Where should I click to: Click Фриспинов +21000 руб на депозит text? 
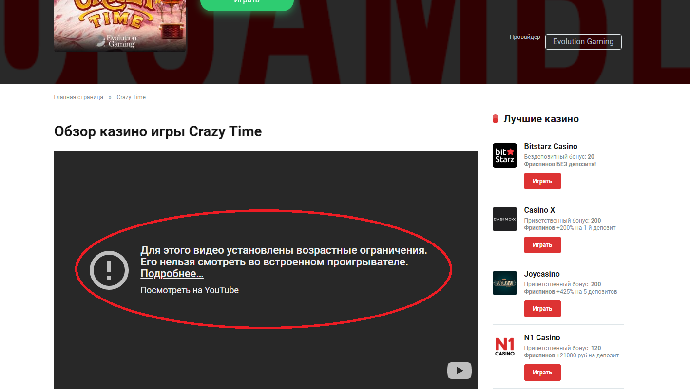tap(572, 355)
